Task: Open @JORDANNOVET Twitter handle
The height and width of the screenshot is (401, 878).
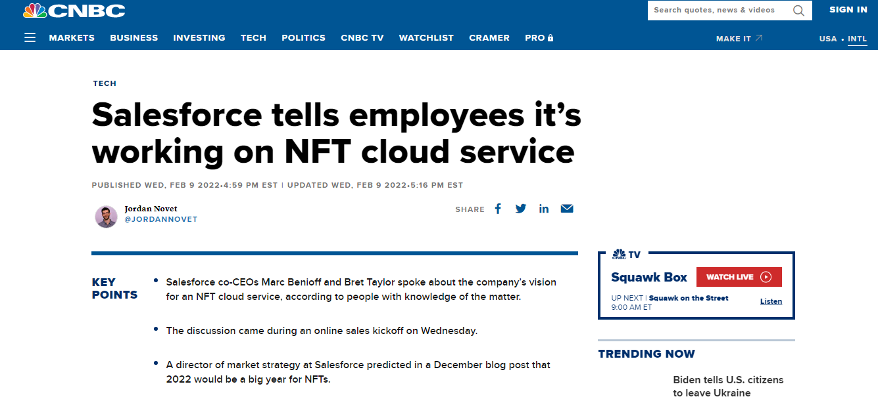Action: (x=161, y=219)
